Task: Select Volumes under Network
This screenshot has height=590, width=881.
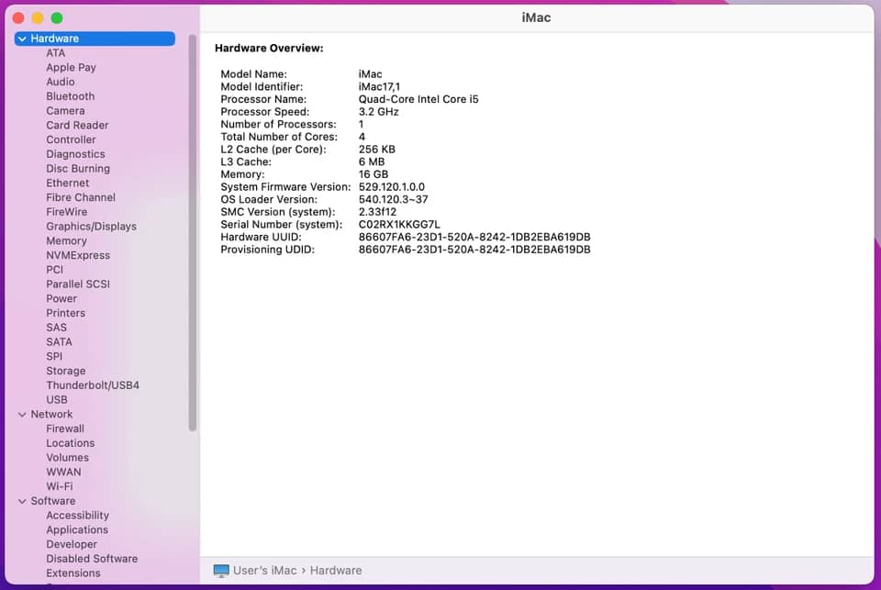Action: click(x=67, y=457)
